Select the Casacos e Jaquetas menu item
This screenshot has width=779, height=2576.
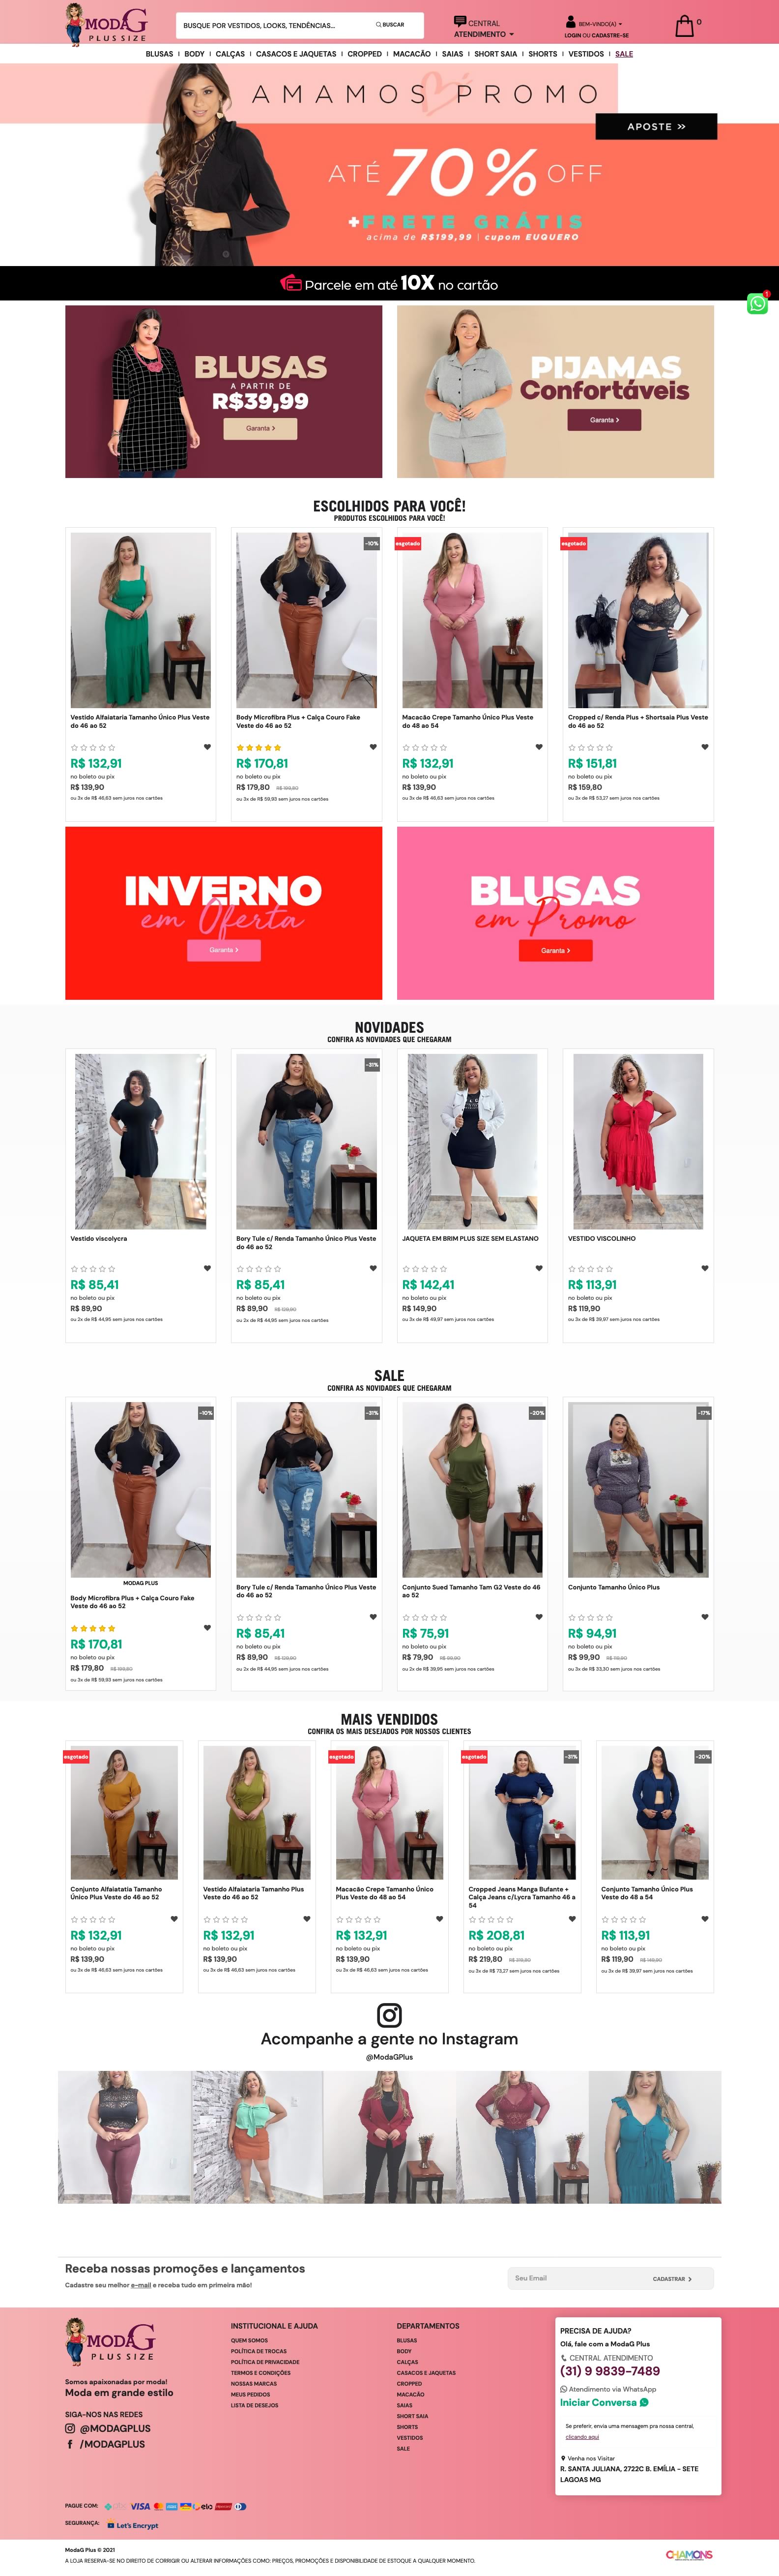pyautogui.click(x=296, y=54)
